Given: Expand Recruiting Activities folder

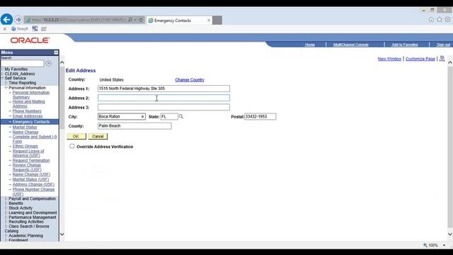Looking at the screenshot, I should click(x=6, y=222).
